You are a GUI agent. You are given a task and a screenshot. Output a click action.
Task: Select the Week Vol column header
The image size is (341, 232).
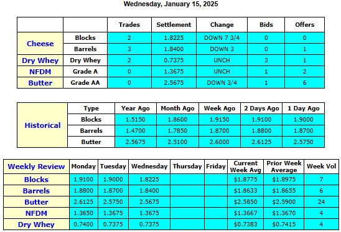click(321, 167)
